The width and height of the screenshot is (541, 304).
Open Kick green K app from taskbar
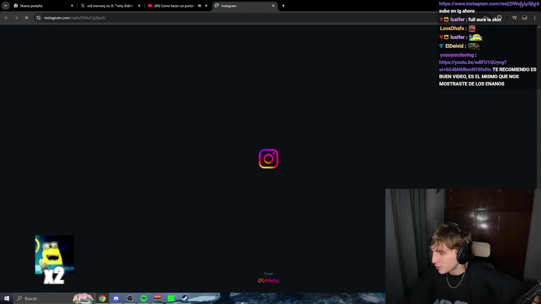click(171, 299)
